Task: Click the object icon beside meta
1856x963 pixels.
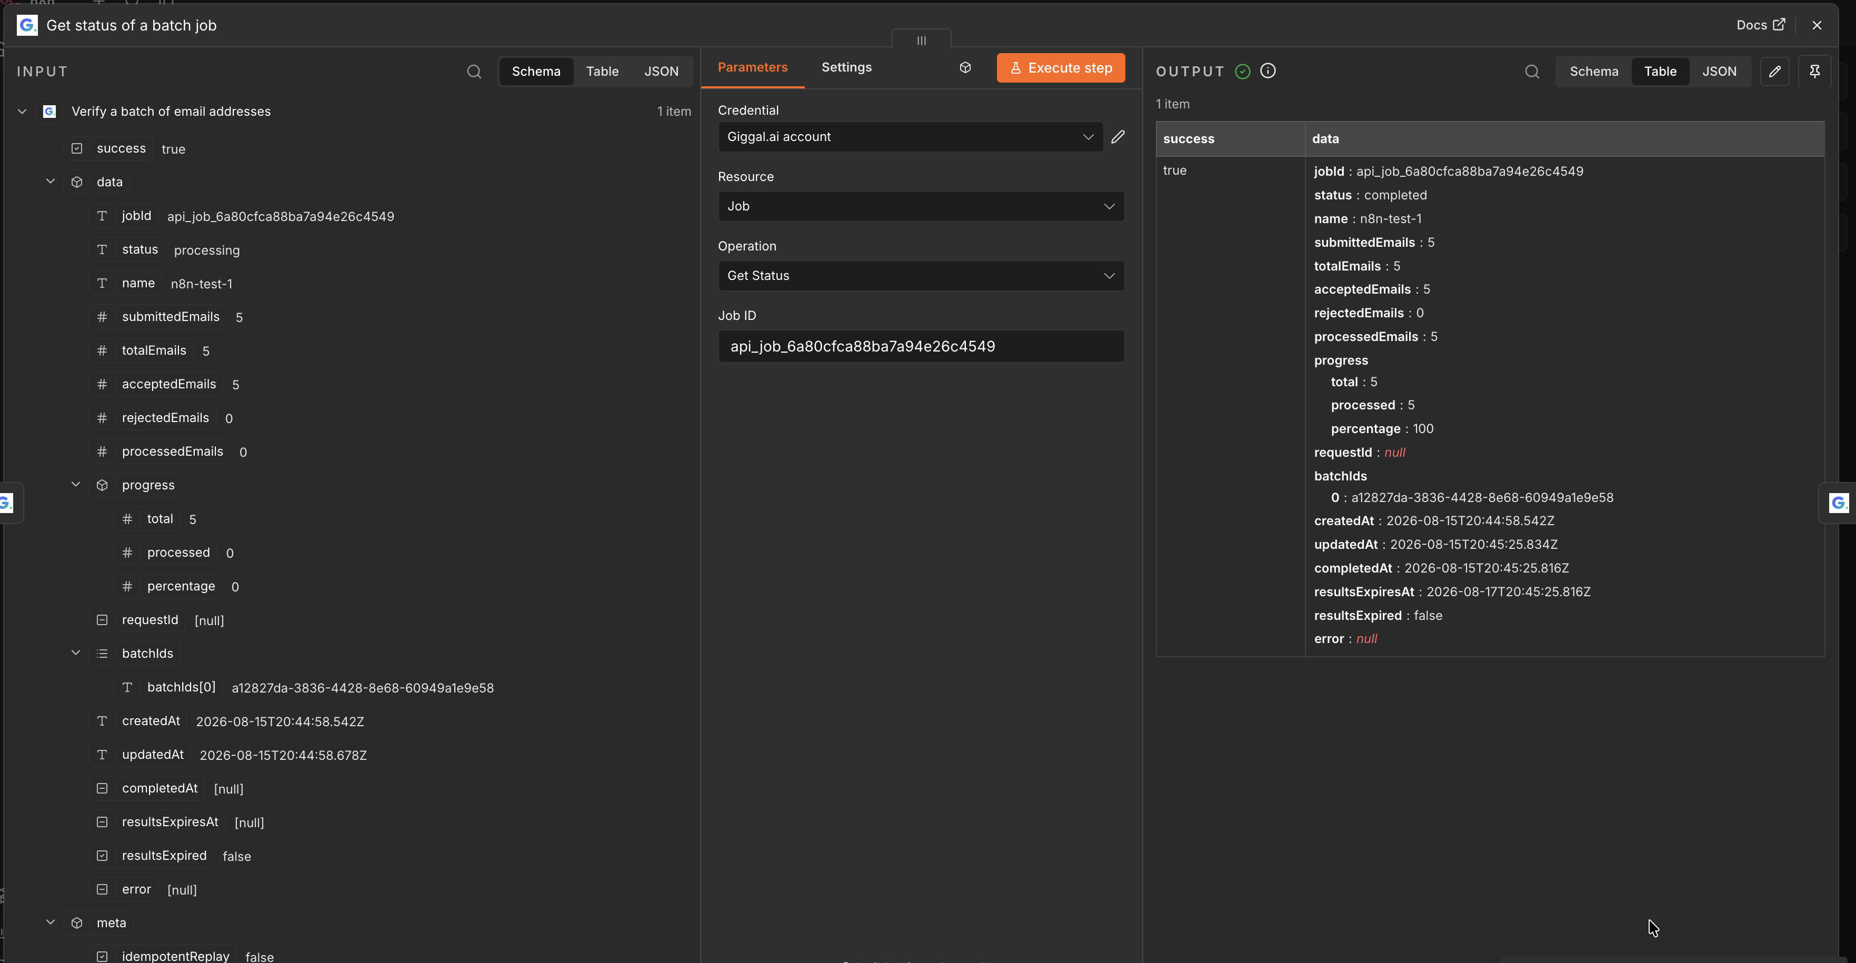Action: point(77,924)
